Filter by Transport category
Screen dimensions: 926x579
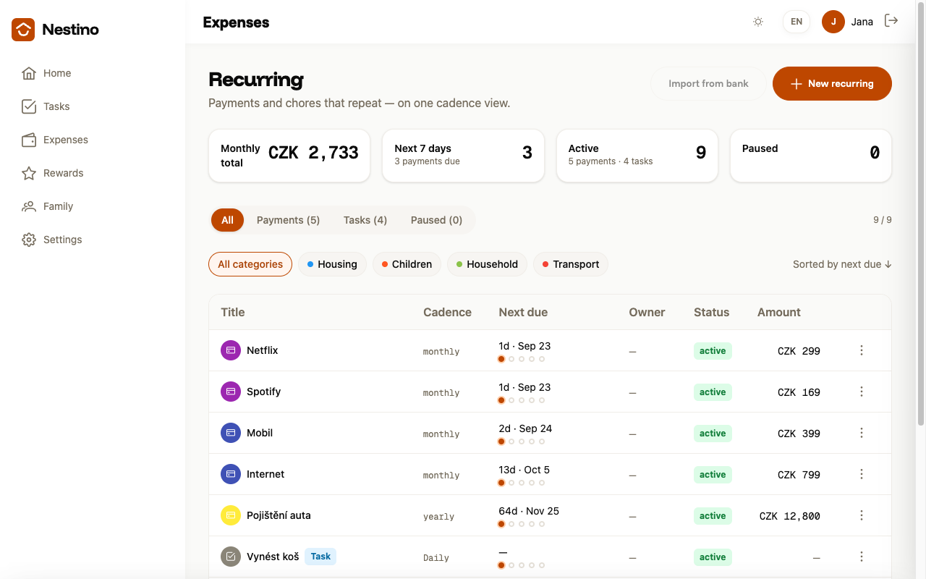(571, 264)
